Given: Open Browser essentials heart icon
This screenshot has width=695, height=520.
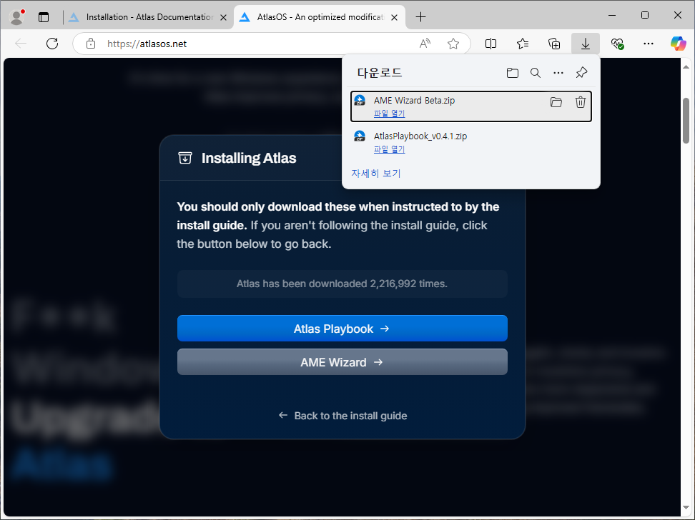Looking at the screenshot, I should (x=617, y=44).
